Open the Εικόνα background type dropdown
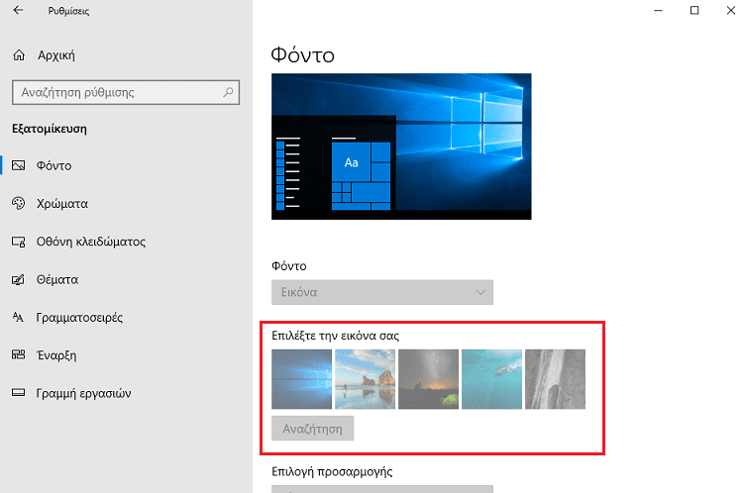The image size is (743, 493). pyautogui.click(x=382, y=292)
